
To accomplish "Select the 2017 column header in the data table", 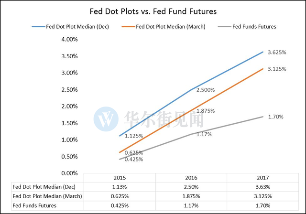I will [262, 178].
